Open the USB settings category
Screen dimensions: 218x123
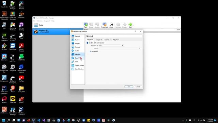click(78, 61)
